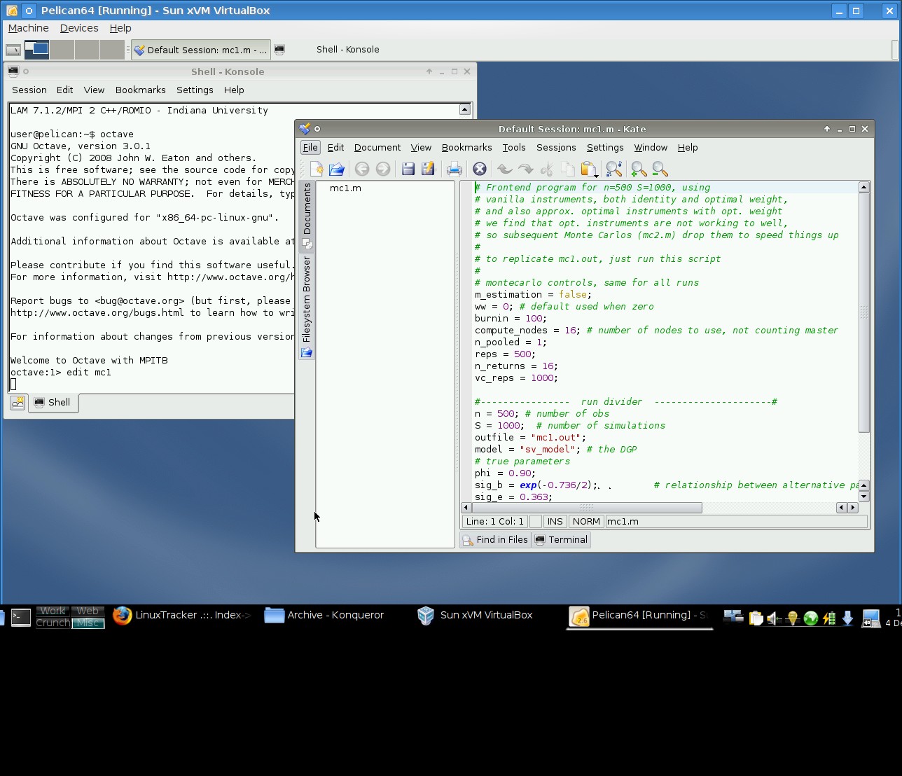
Task: Open the File menu in Kate
Action: click(310, 148)
